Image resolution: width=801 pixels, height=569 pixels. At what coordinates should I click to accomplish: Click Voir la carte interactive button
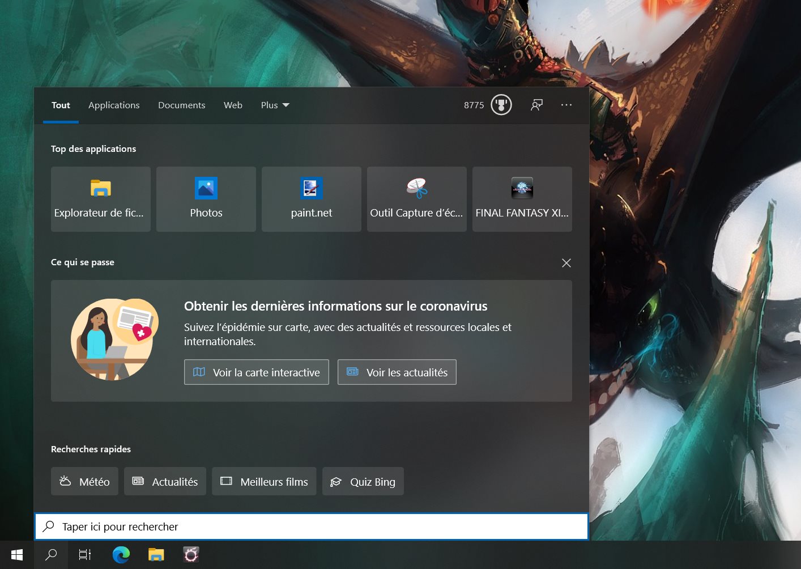[257, 372]
